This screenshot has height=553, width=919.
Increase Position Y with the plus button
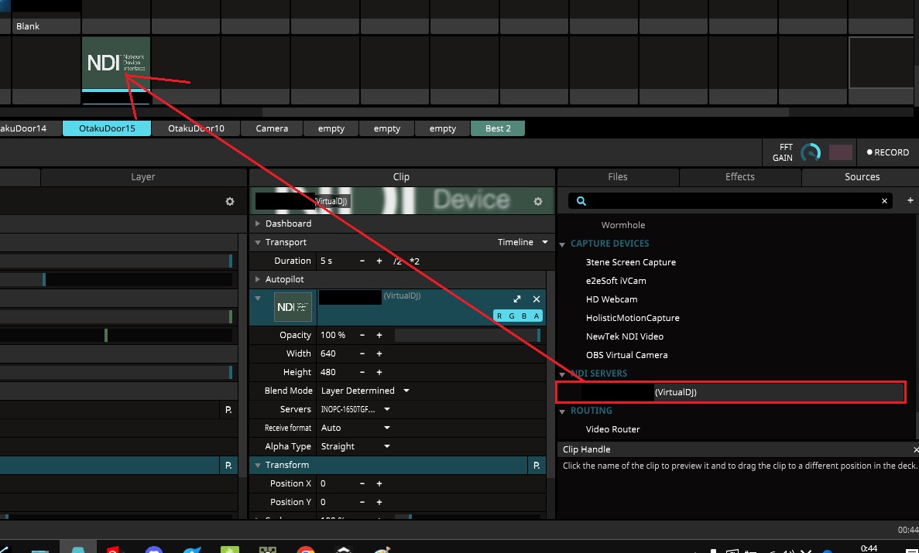[379, 502]
